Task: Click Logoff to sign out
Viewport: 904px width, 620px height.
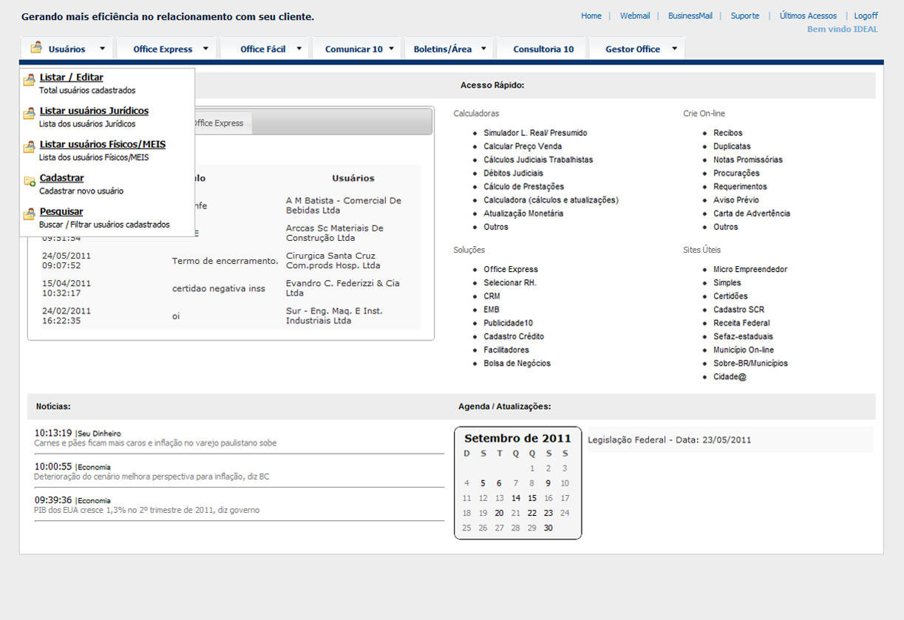Action: [866, 16]
